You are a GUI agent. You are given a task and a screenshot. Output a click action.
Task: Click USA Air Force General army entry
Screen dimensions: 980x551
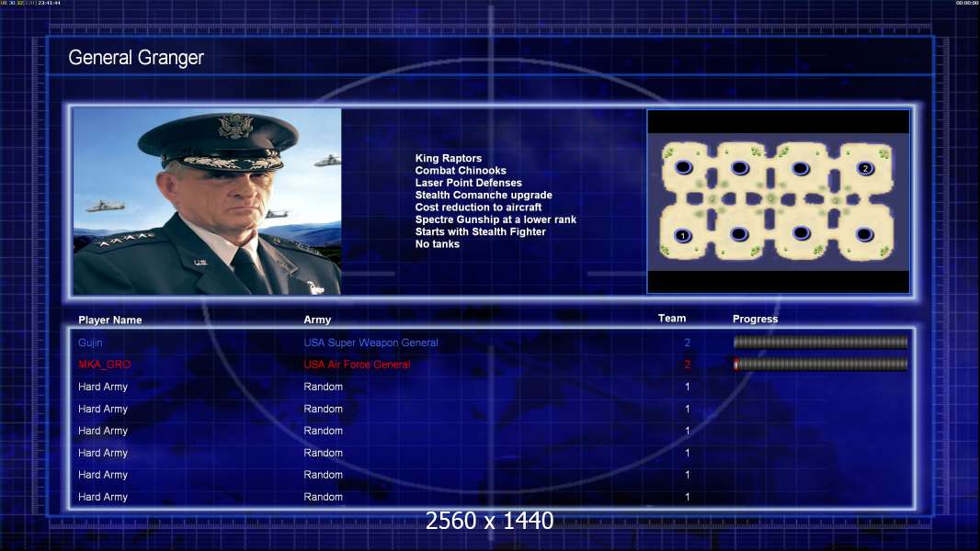click(x=357, y=365)
